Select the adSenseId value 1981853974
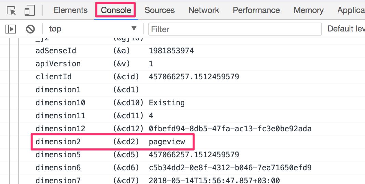Image resolution: width=365 pixels, height=184 pixels. coord(171,51)
